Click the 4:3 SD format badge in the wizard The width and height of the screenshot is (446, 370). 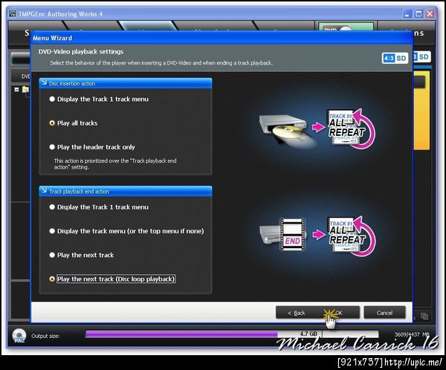point(395,58)
